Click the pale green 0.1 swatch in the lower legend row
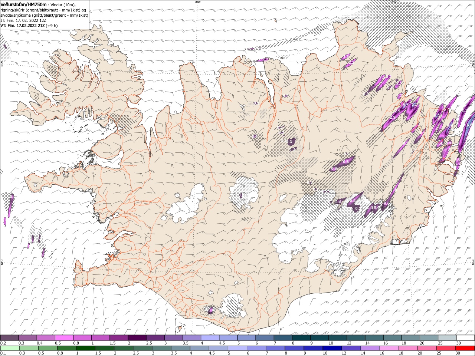Image resolution: width=475 pixels, height=356 pixels. click(9, 348)
